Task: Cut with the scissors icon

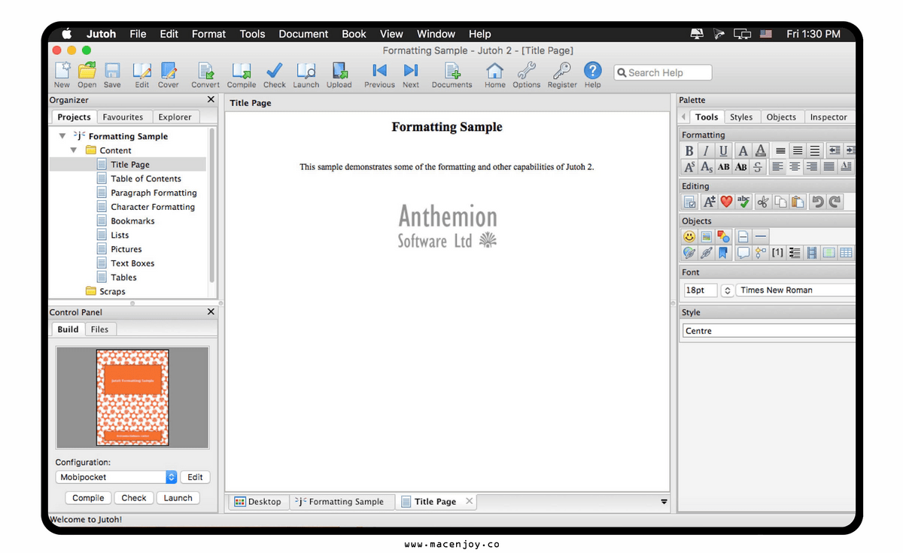Action: [x=763, y=202]
